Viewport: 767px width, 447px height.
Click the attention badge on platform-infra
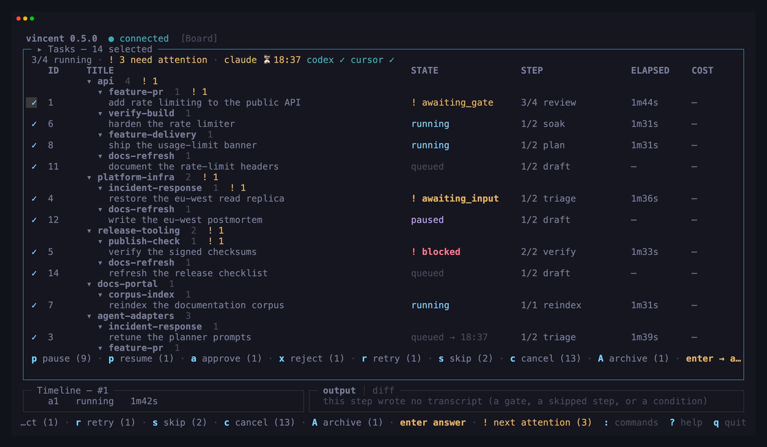pos(210,177)
